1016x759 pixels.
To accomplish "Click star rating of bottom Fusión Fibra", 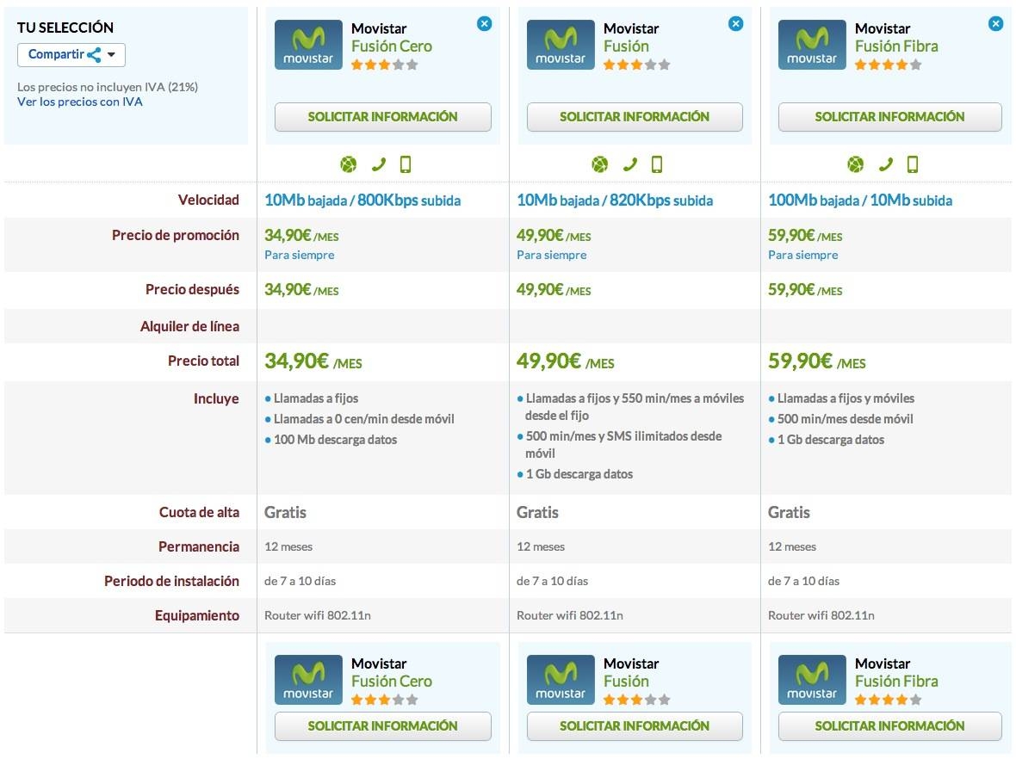I will (x=888, y=700).
